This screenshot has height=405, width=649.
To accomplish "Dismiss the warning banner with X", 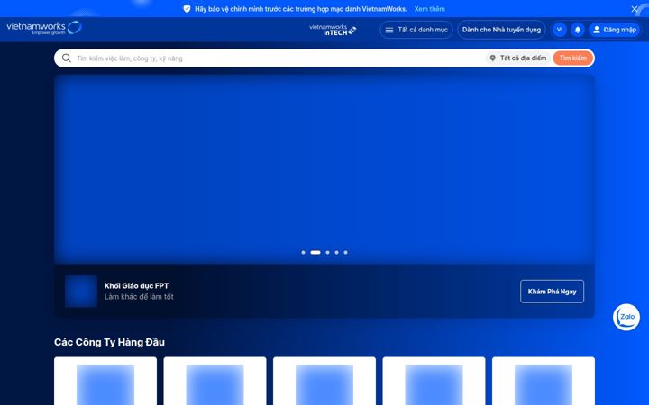I will click(635, 9).
